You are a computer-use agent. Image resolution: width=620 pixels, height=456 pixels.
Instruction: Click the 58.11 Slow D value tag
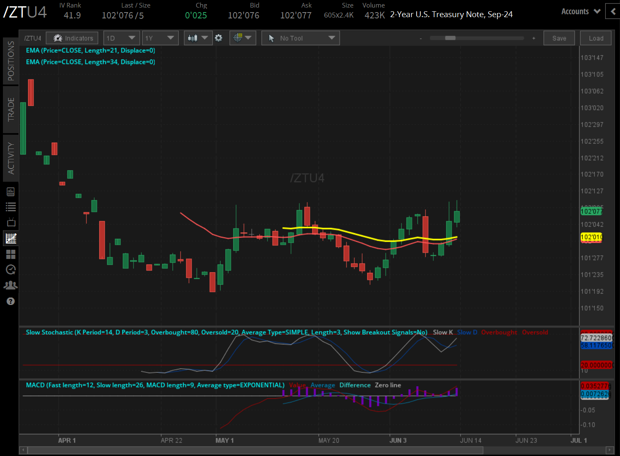pos(597,345)
